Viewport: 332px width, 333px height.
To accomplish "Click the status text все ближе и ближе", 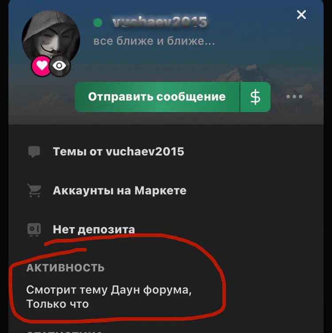I will pyautogui.click(x=154, y=41).
